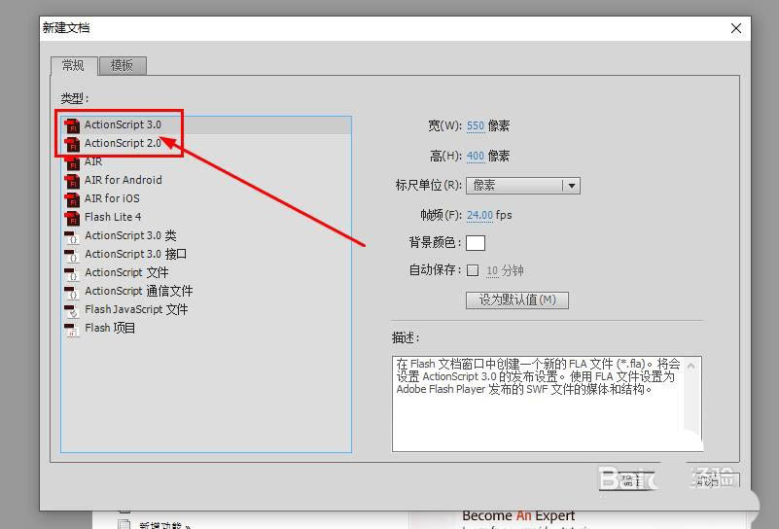Screen dimensions: 779x529
Task: Click the ActionScript 3.0 接口 script icon
Action: click(x=72, y=255)
